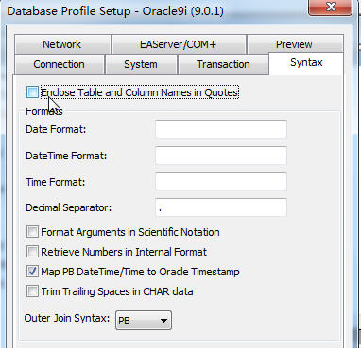Click the Decimal Separator label
The image size is (361, 348).
click(x=69, y=207)
